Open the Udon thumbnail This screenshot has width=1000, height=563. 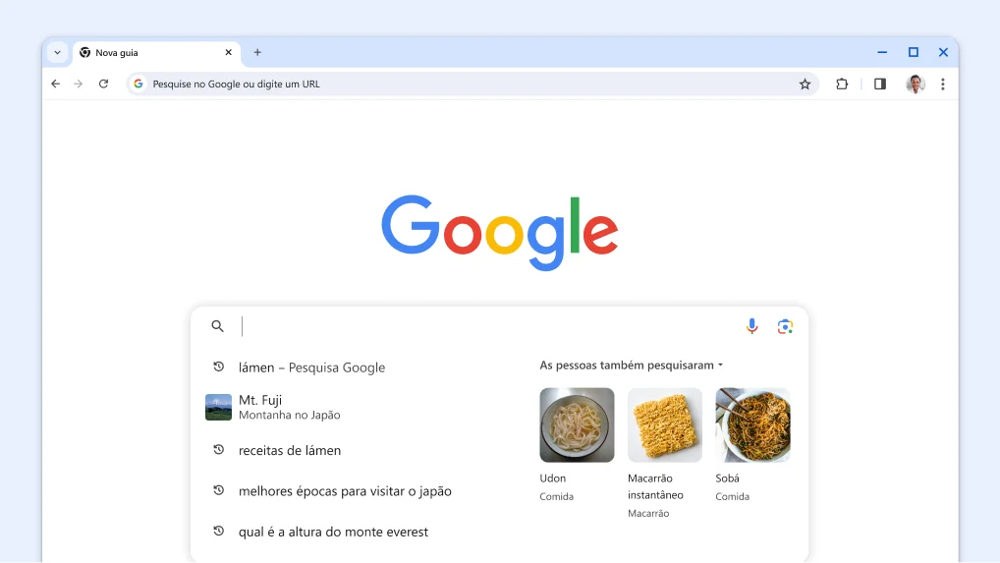(x=577, y=424)
